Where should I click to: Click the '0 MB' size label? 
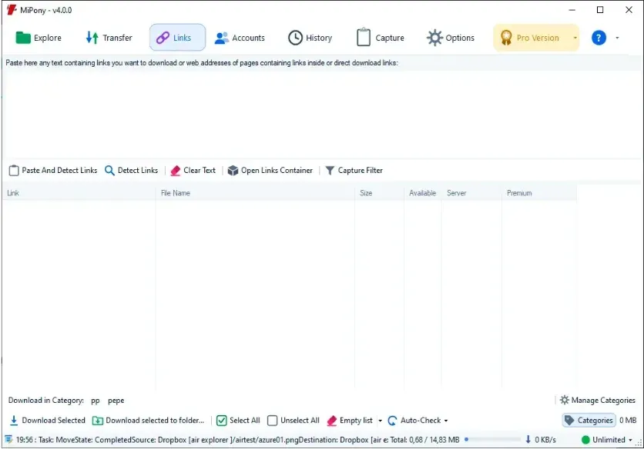(628, 421)
